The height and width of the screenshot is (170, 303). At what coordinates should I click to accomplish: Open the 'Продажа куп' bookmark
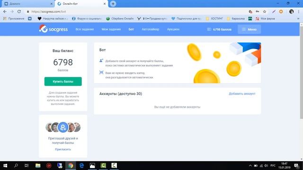coord(152,18)
